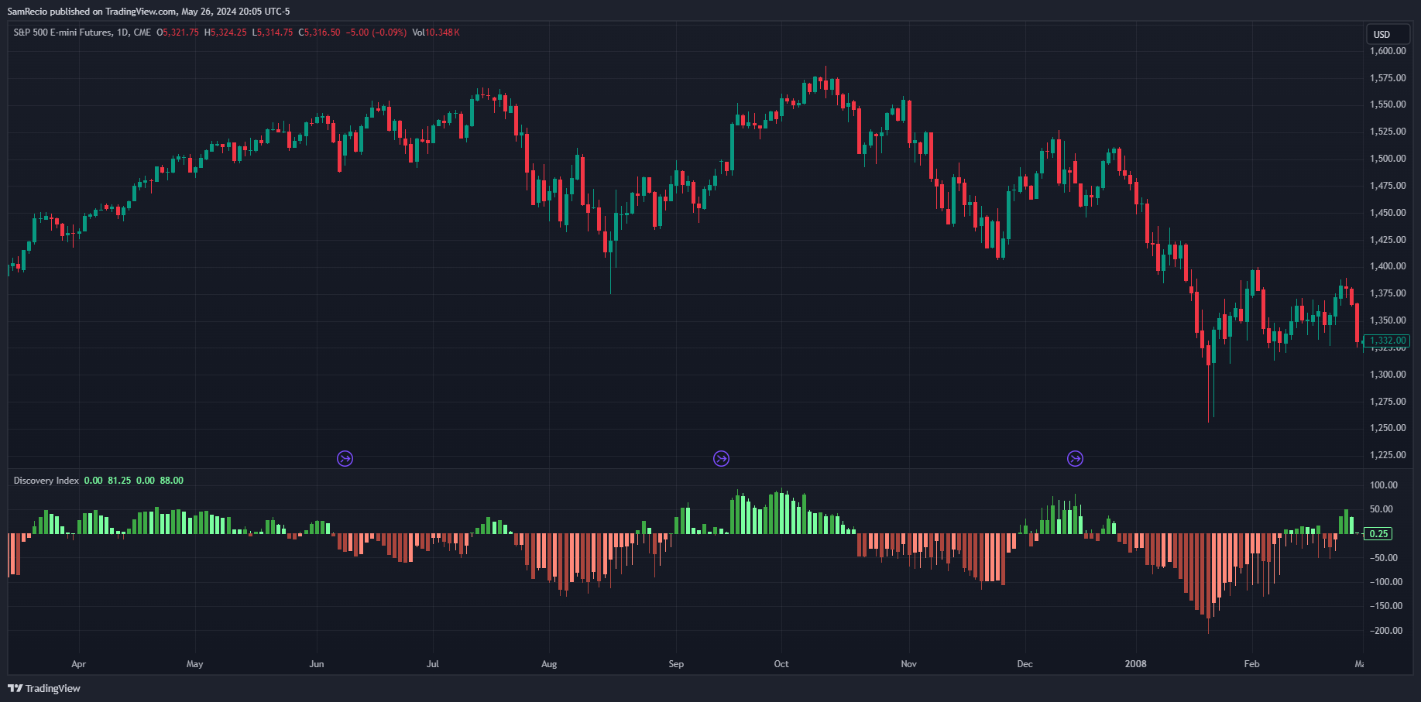
Task: Click the Aug label on the time axis
Action: (x=549, y=664)
